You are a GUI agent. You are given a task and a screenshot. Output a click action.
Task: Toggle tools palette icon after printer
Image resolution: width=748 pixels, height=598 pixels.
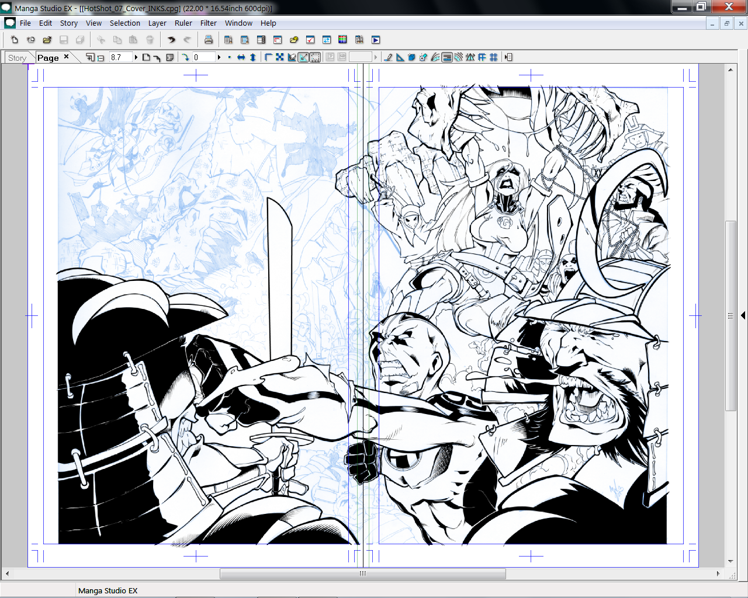click(228, 40)
